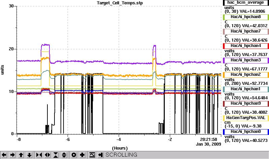Click the Jan 30, 2009 date label

pos(208,144)
